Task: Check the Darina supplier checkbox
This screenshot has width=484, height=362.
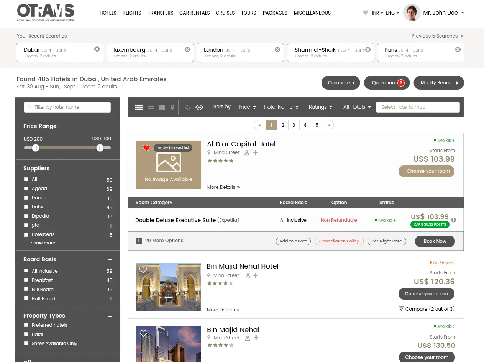Action: [26, 197]
